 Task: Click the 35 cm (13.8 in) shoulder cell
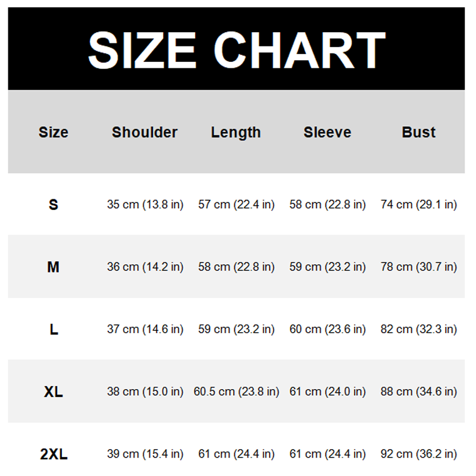pos(145,205)
